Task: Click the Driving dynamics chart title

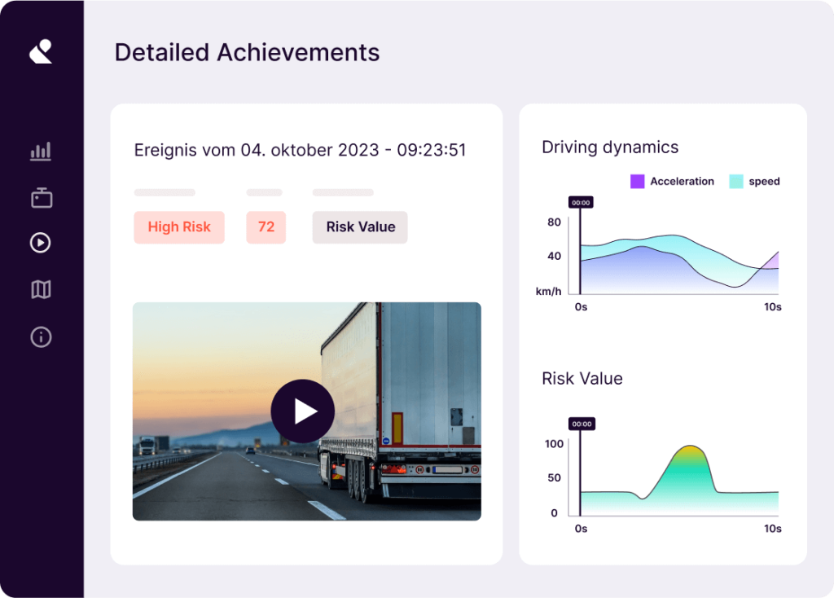Action: [x=610, y=147]
